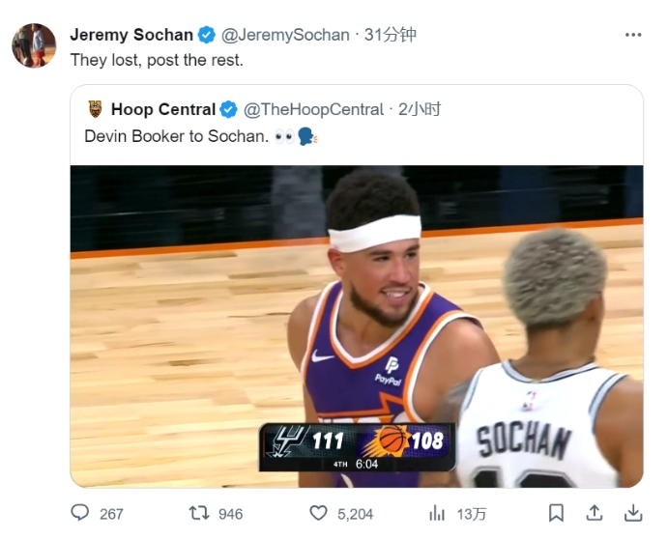Viewport: 668px width, 539px height.
Task: Bookmark this tweet
Action: click(x=556, y=513)
